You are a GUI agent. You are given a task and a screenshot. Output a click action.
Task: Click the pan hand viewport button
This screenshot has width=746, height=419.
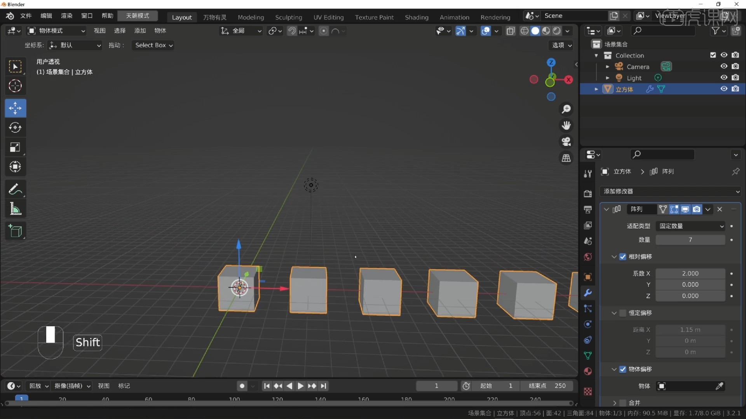566,125
